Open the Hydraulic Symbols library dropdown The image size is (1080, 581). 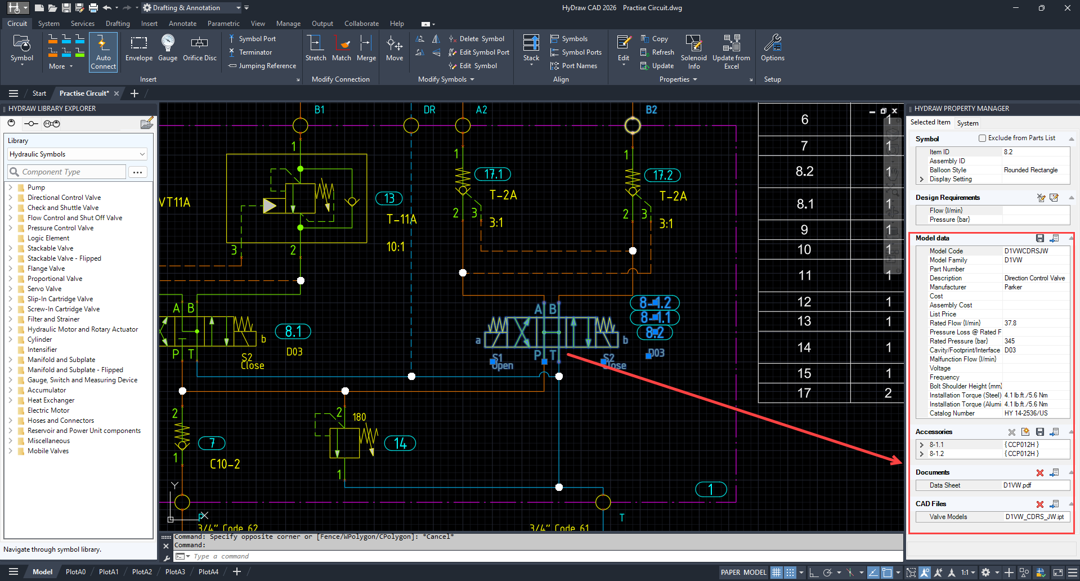click(142, 154)
